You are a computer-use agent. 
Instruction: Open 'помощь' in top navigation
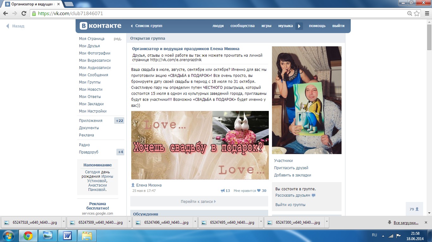(x=317, y=26)
